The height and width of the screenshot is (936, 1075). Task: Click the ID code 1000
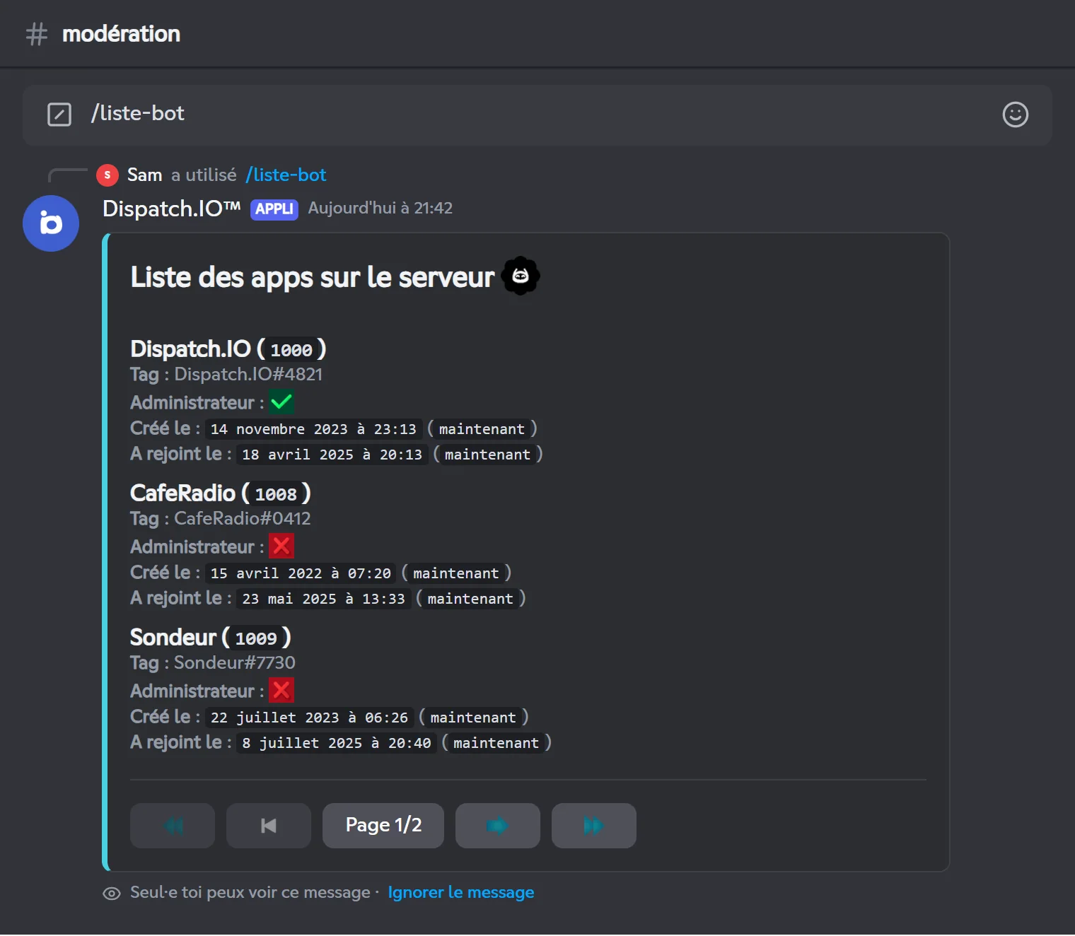[291, 350]
